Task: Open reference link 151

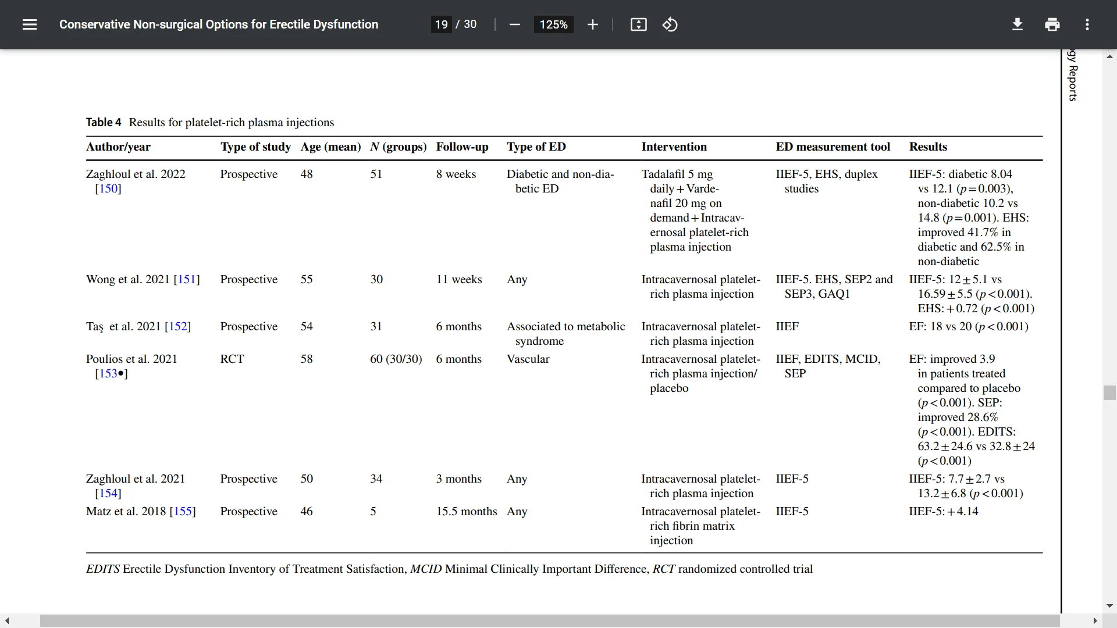Action: [186, 279]
